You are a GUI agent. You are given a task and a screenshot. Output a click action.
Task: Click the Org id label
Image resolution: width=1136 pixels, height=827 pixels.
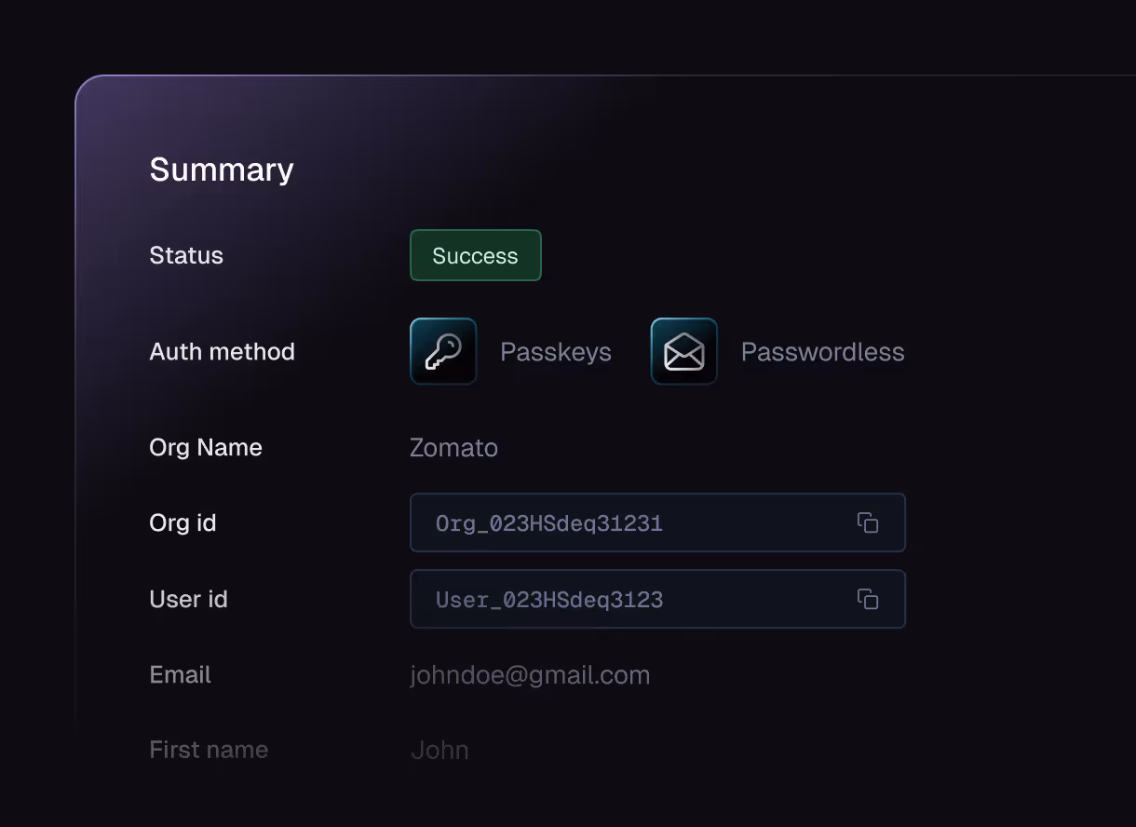click(x=183, y=522)
